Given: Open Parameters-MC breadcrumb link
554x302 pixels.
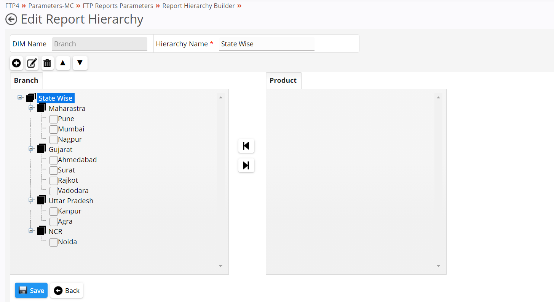Looking at the screenshot, I should point(51,6).
